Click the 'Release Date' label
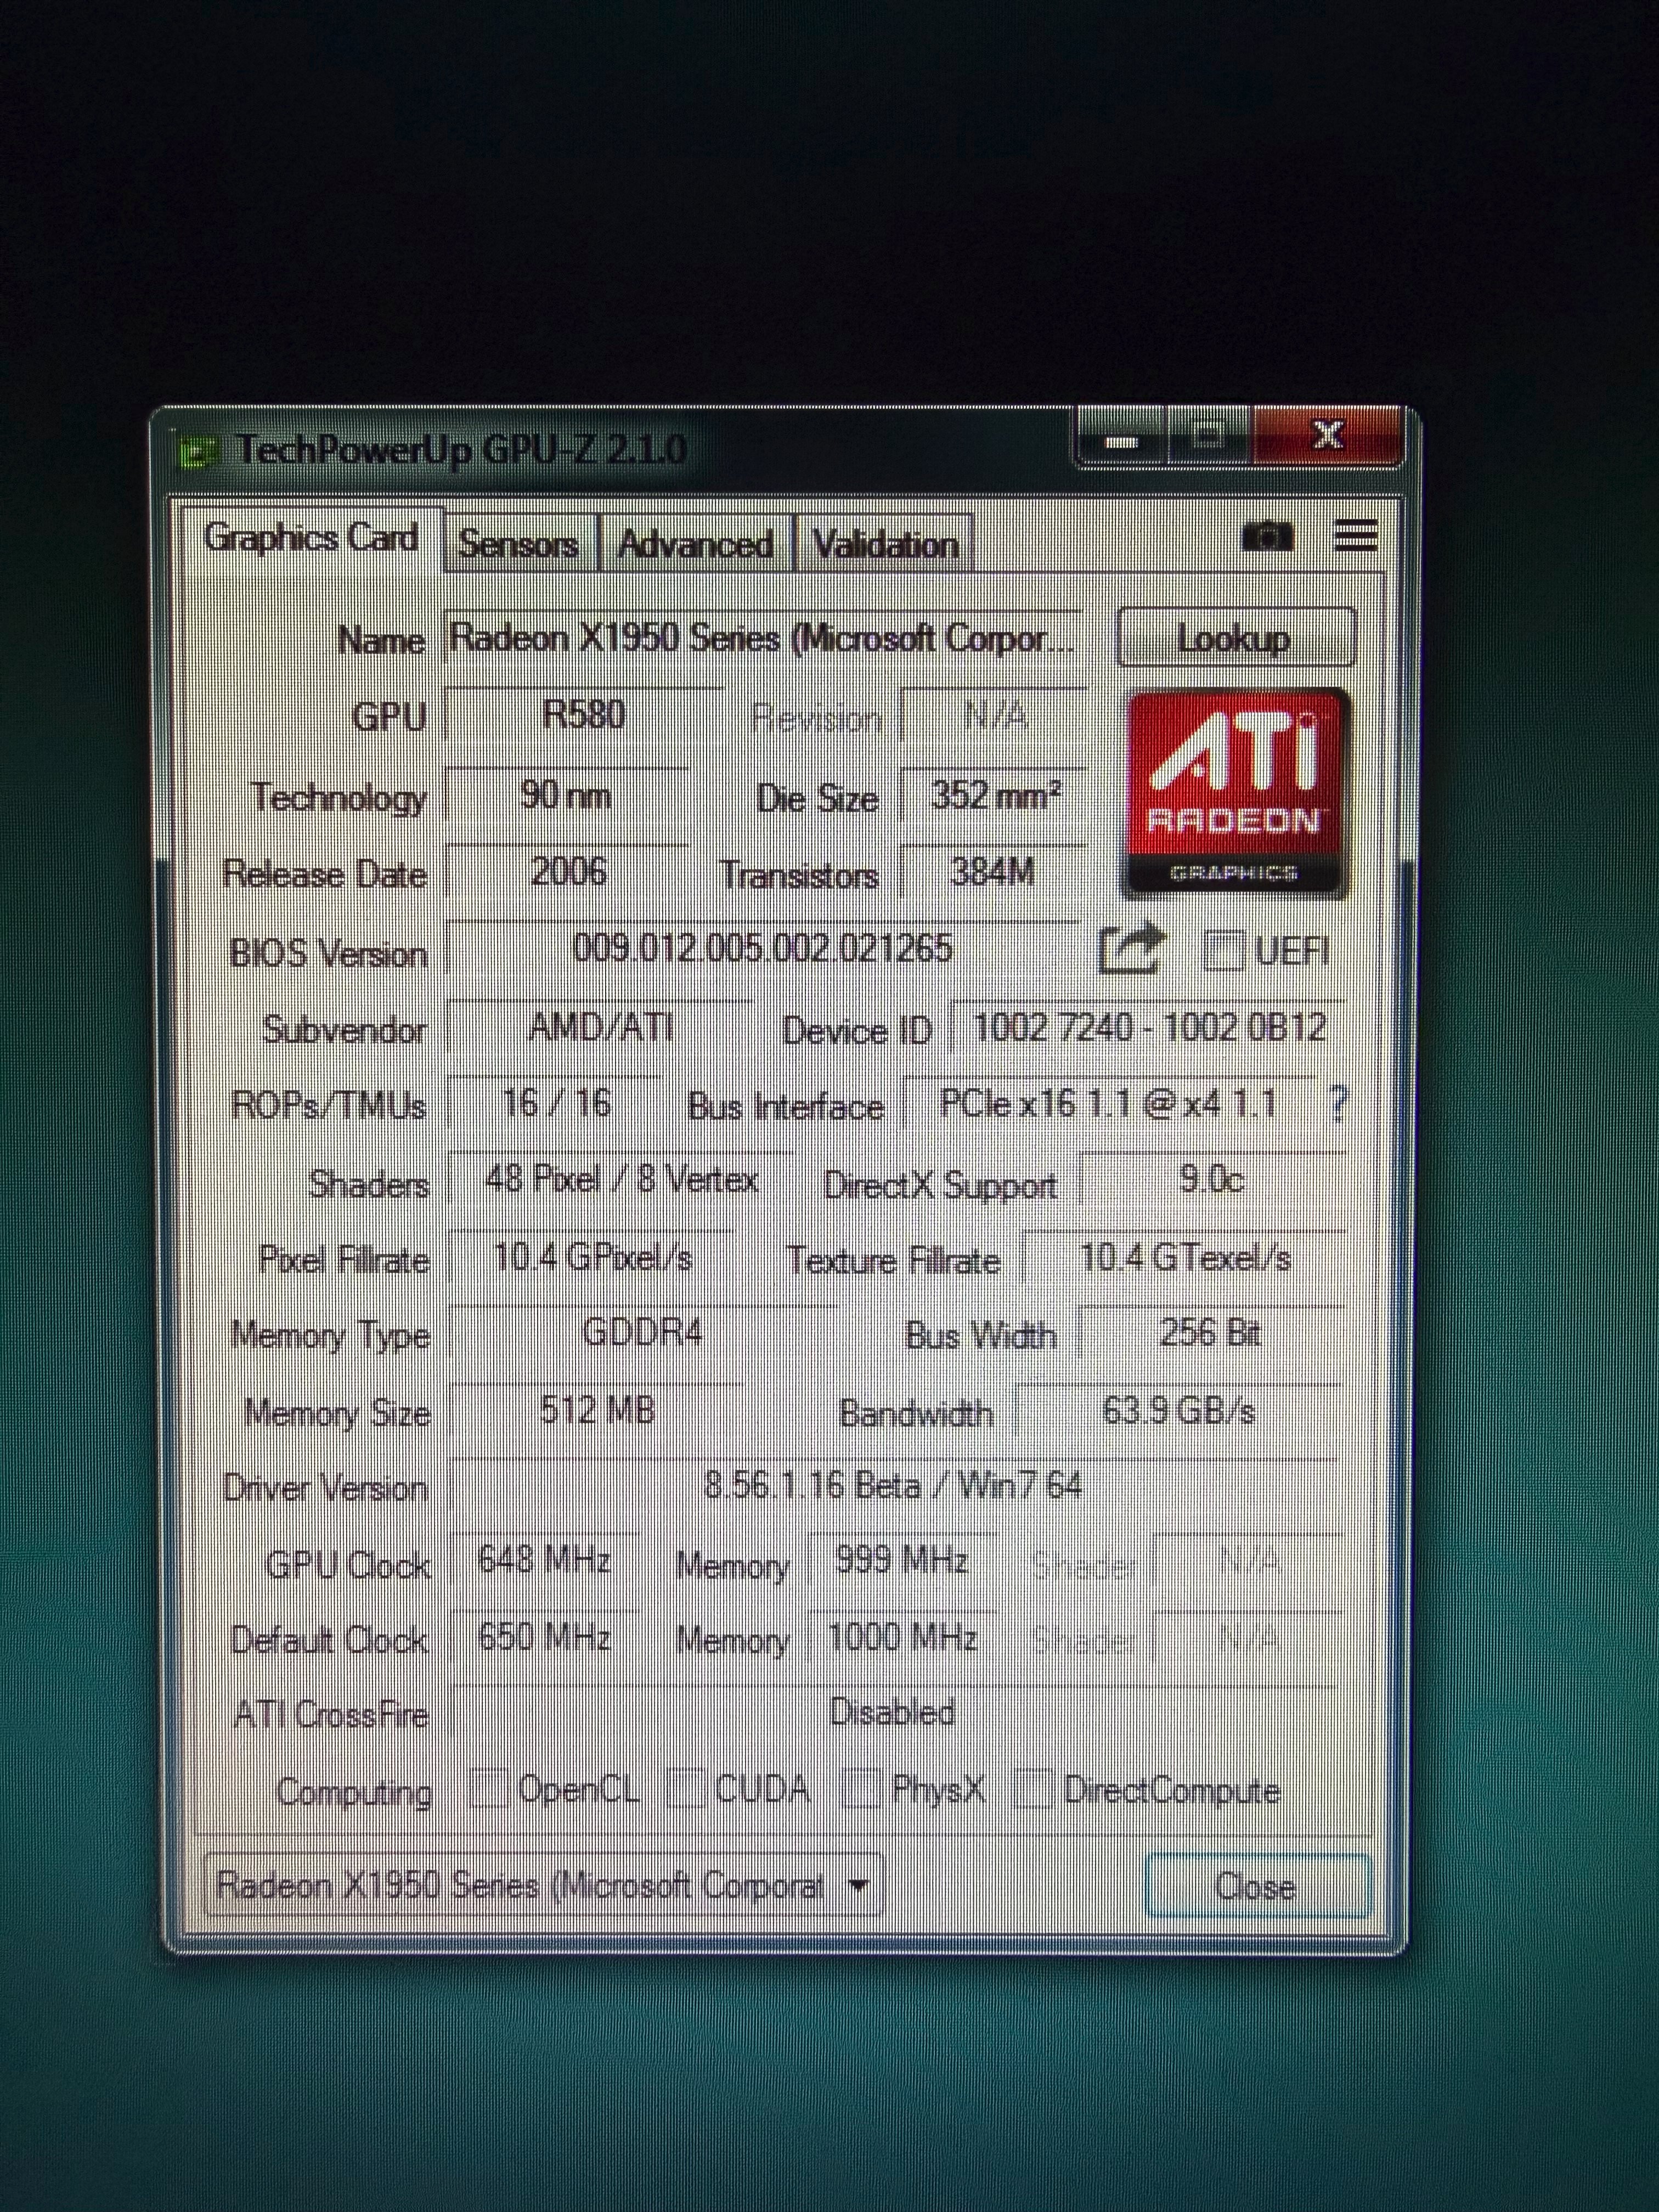Screen dimensions: 1659x2212 pyautogui.click(x=325, y=874)
